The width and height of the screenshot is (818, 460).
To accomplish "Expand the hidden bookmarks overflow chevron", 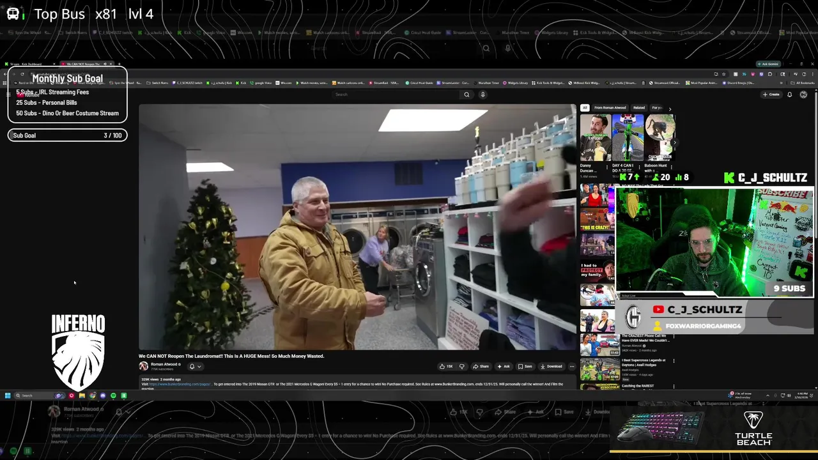I will 782,83.
